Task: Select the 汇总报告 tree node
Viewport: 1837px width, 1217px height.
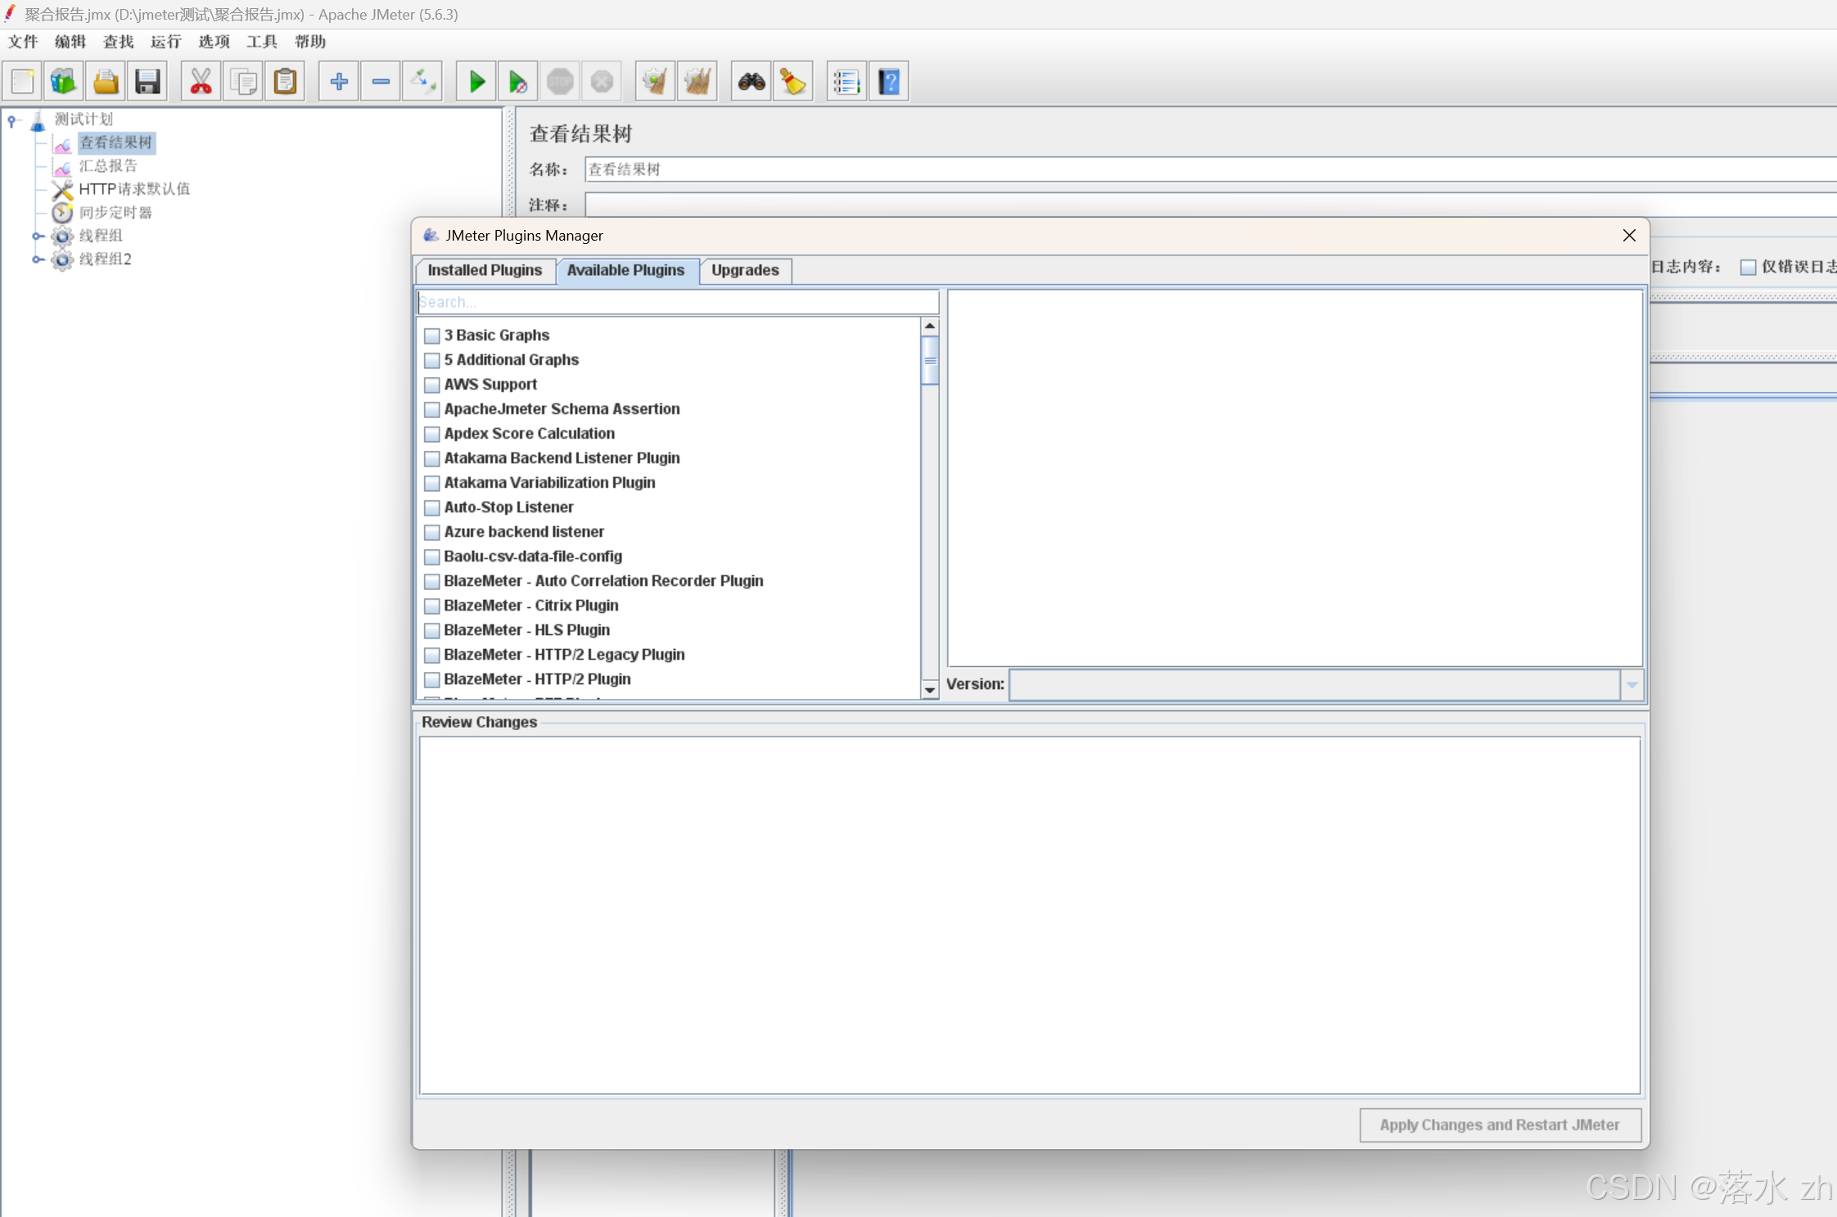Action: [x=108, y=166]
